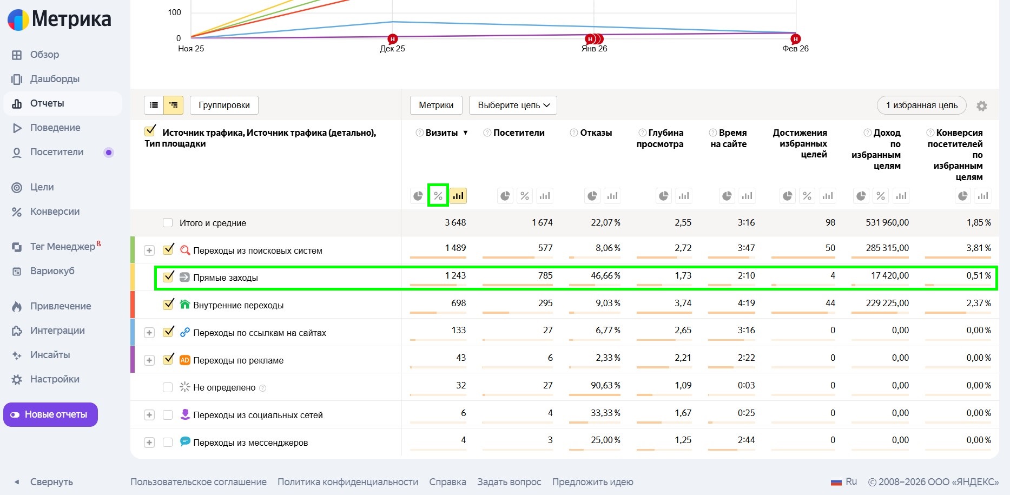Image resolution: width=1010 pixels, height=495 pixels.
Task: Click bar chart icon under Посетители column
Action: point(544,196)
